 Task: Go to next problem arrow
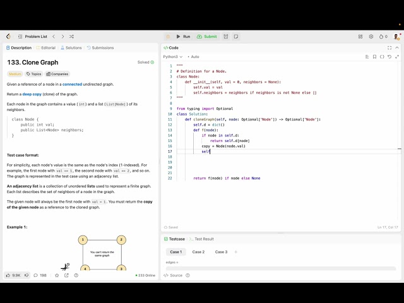[x=62, y=37]
